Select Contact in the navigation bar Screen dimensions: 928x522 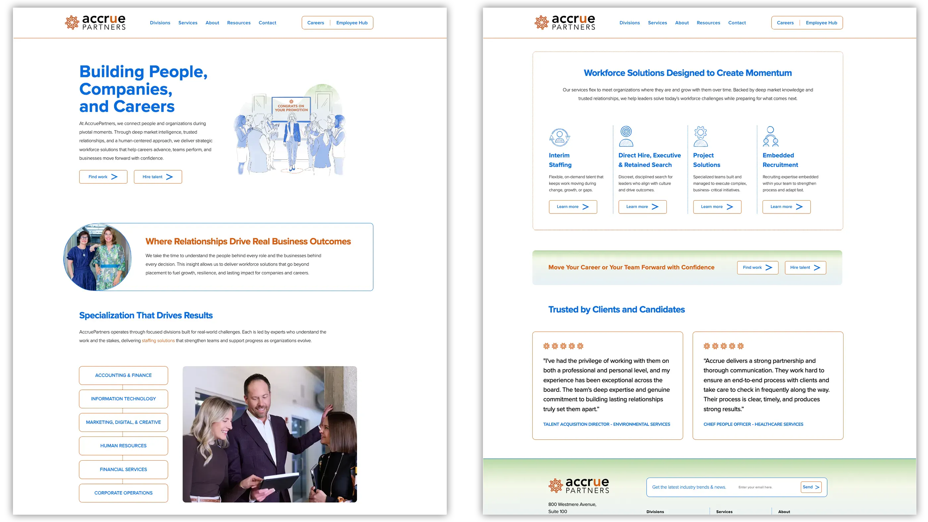point(267,22)
